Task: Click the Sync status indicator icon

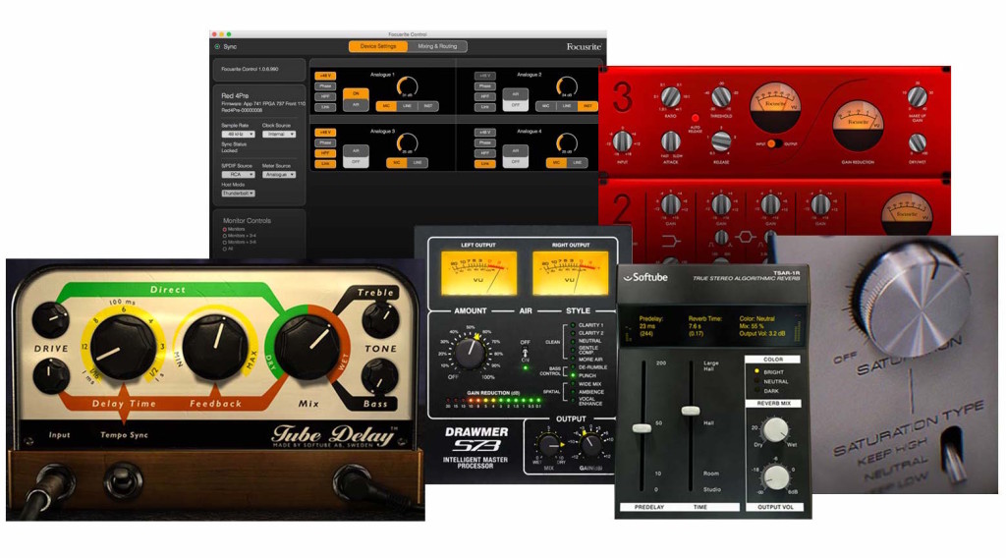Action: pos(217,47)
